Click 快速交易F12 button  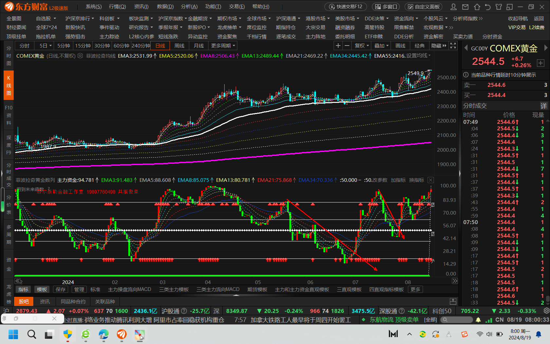click(x=346, y=7)
